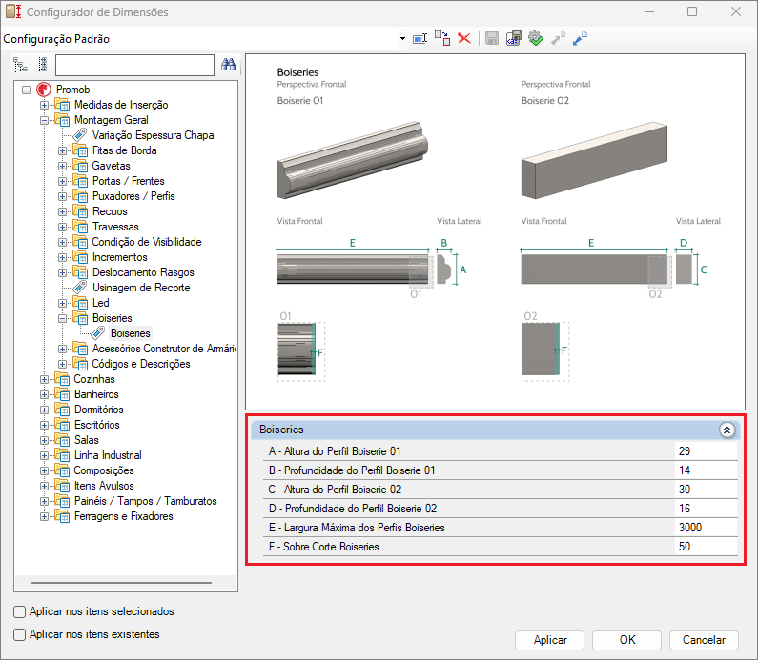758x660 pixels.
Task: Click the binoculars search icon
Action: (228, 64)
